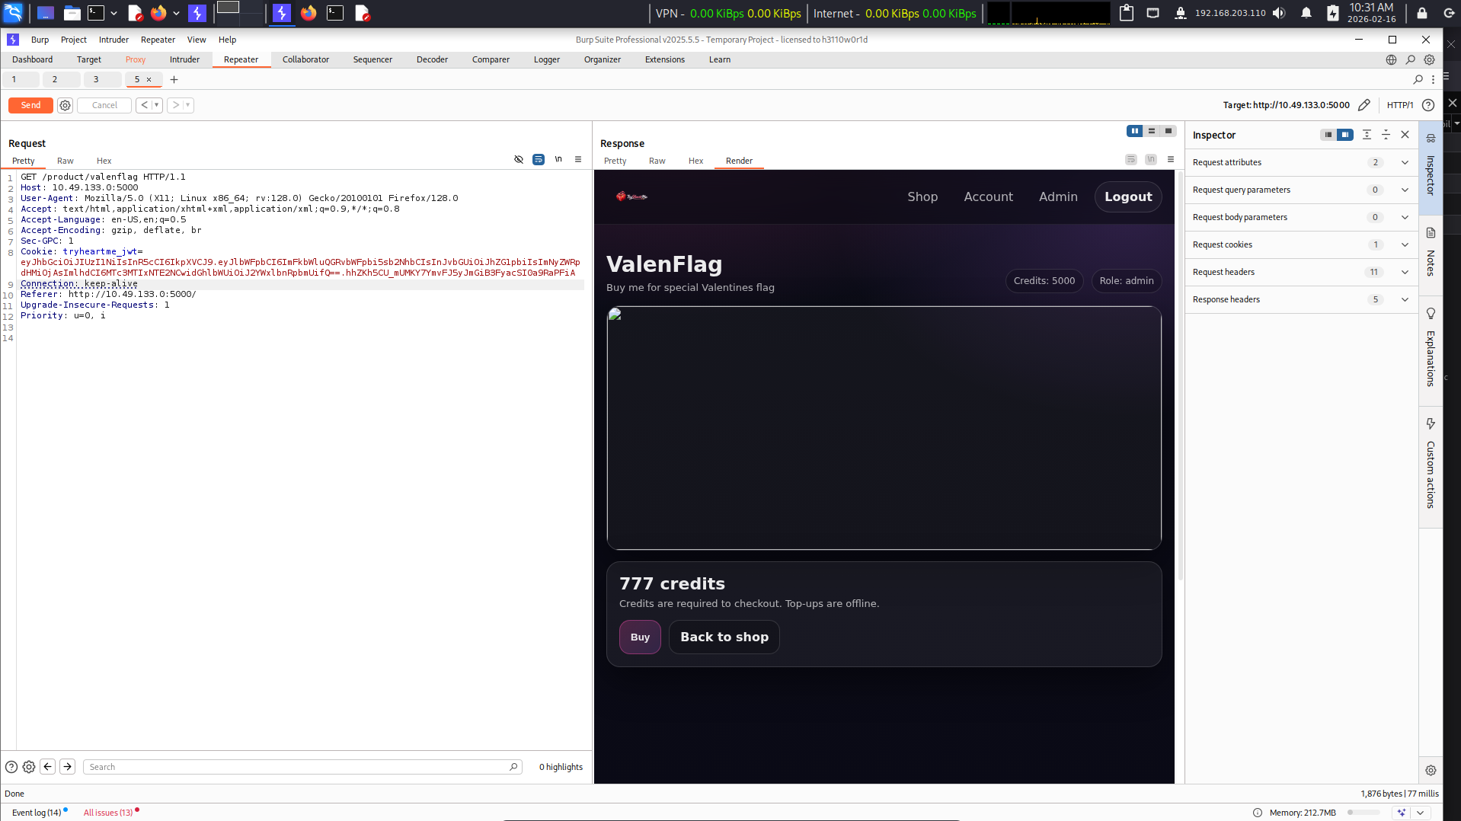Open Repeater request settings gear
Viewport: 1461px width, 821px height.
pos(65,105)
